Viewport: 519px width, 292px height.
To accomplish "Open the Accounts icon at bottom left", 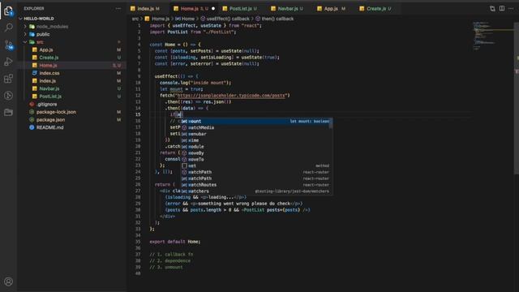I will tap(8, 281).
